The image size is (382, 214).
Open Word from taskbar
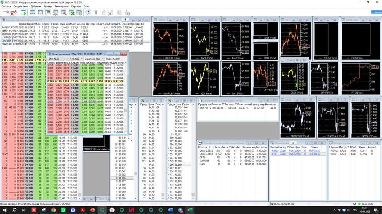[170, 210]
